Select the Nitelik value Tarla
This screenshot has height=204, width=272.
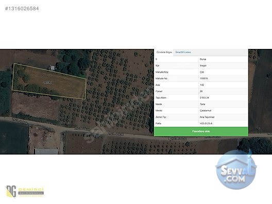(x=202, y=104)
